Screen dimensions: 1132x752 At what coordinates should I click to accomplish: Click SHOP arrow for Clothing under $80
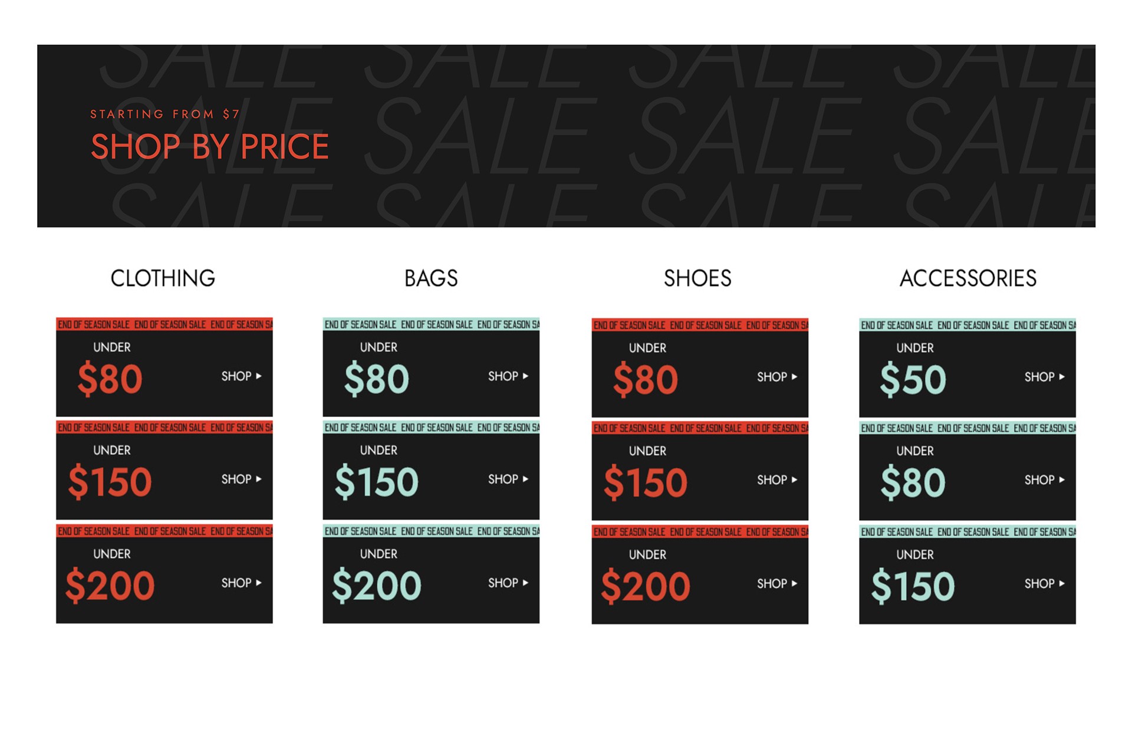pyautogui.click(x=241, y=376)
